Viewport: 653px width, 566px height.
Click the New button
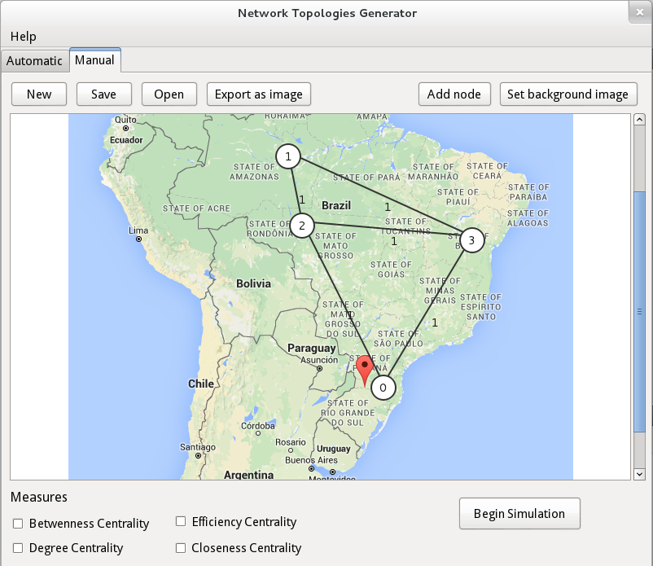39,94
